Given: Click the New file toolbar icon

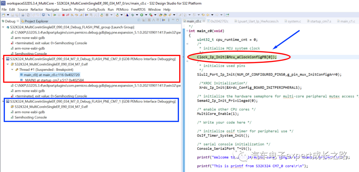Looking at the screenshot, I should 3,15.
